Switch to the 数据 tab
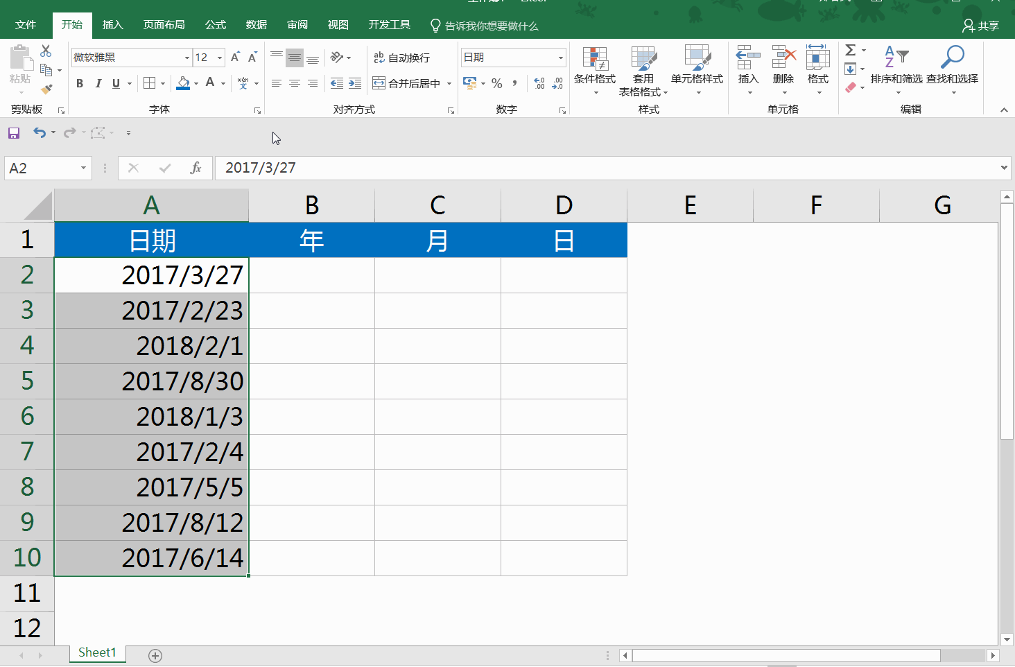The height and width of the screenshot is (667, 1015). click(x=257, y=25)
